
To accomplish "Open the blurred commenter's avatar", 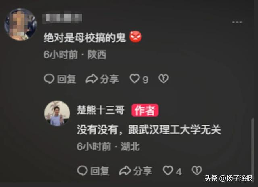I will [x=21, y=25].
